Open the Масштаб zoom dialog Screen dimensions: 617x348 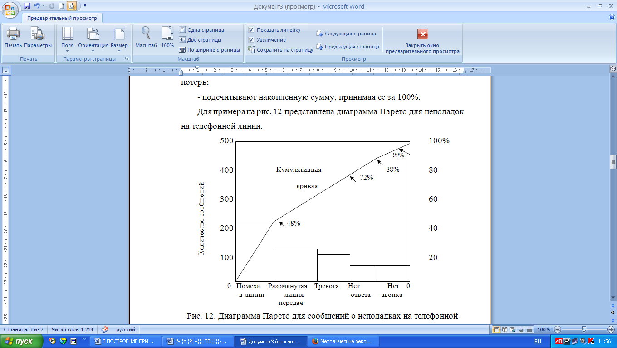[x=146, y=38]
